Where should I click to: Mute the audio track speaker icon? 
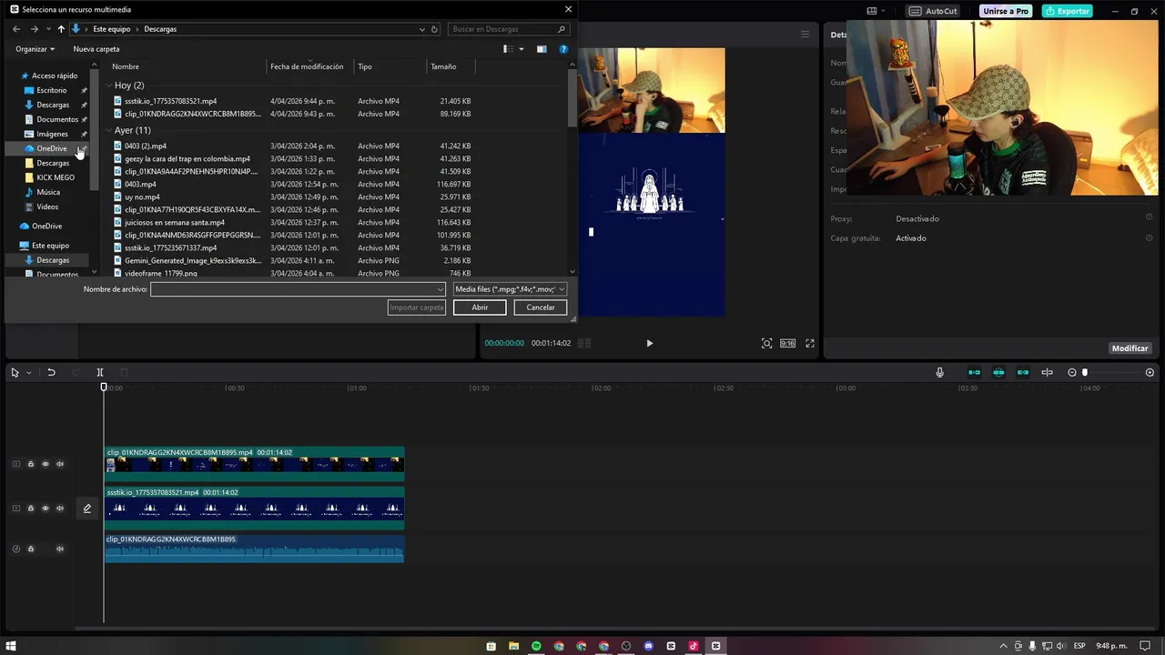tap(60, 549)
